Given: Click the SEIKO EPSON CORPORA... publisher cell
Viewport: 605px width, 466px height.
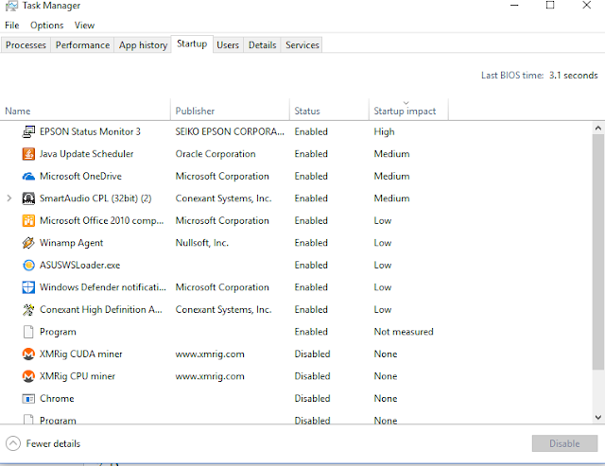Looking at the screenshot, I should (x=230, y=132).
